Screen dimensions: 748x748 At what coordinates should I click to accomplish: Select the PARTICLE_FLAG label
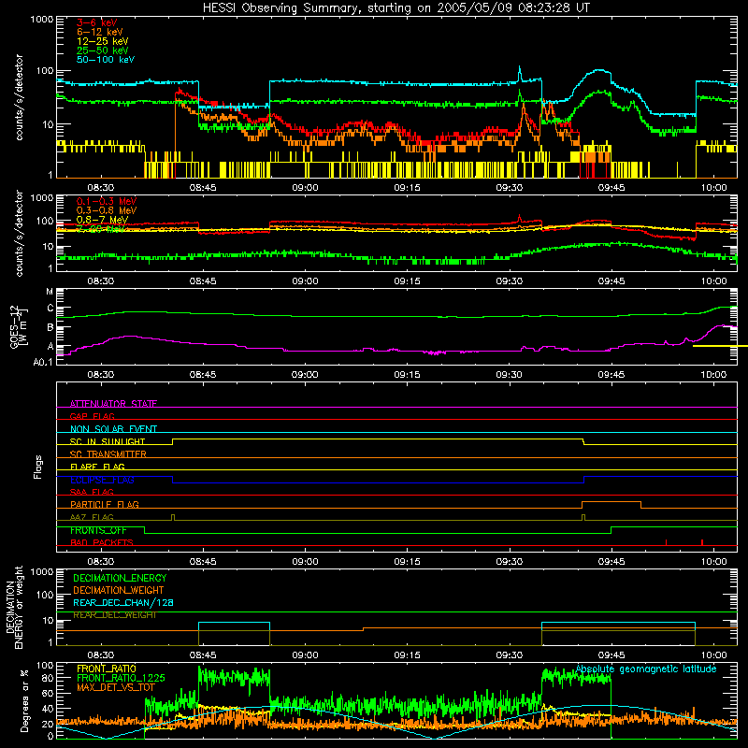click(x=105, y=504)
